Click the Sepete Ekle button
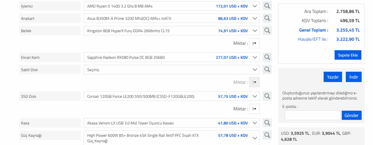The image size is (373, 145). tap(348, 55)
